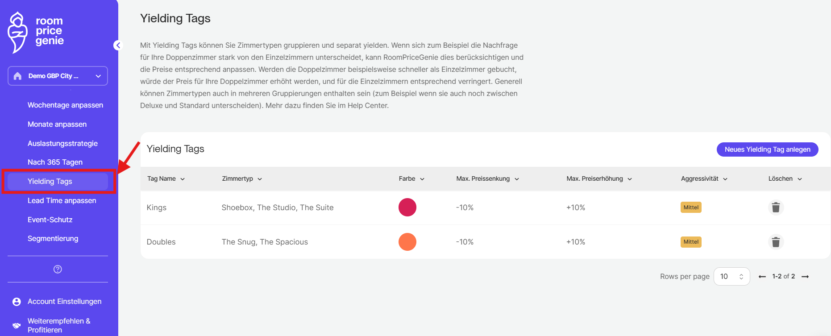Open Account Einstellungen
The height and width of the screenshot is (336, 831).
coord(64,302)
